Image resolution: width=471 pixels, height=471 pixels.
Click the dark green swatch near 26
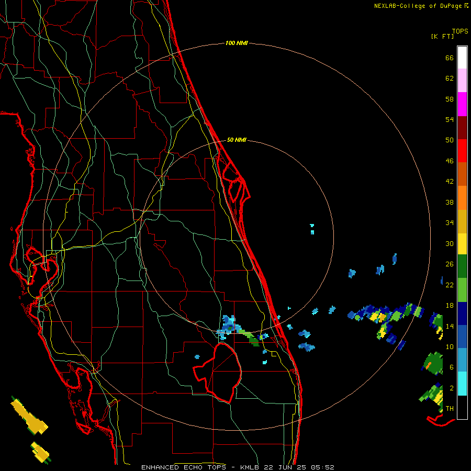point(462,266)
